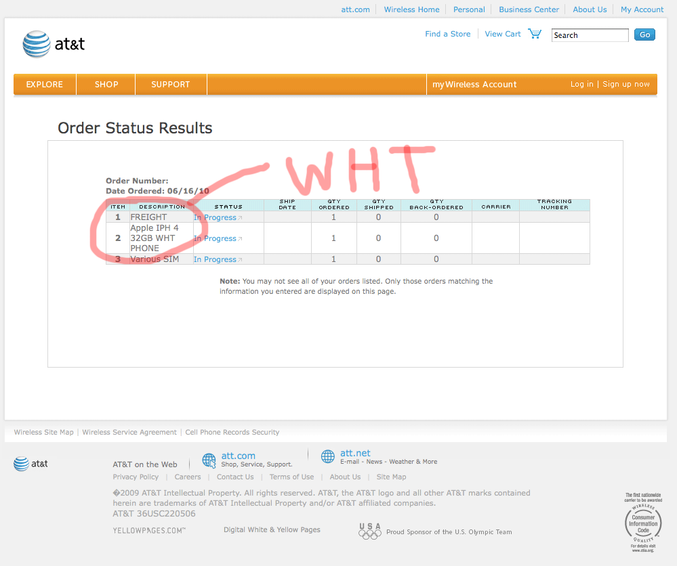Open att.net footer link
Image resolution: width=677 pixels, height=566 pixels.
pos(355,453)
